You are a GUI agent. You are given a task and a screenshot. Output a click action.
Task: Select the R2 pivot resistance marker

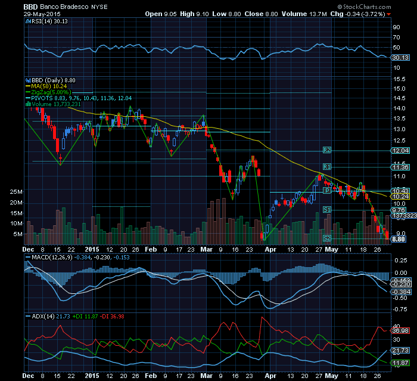click(x=326, y=150)
